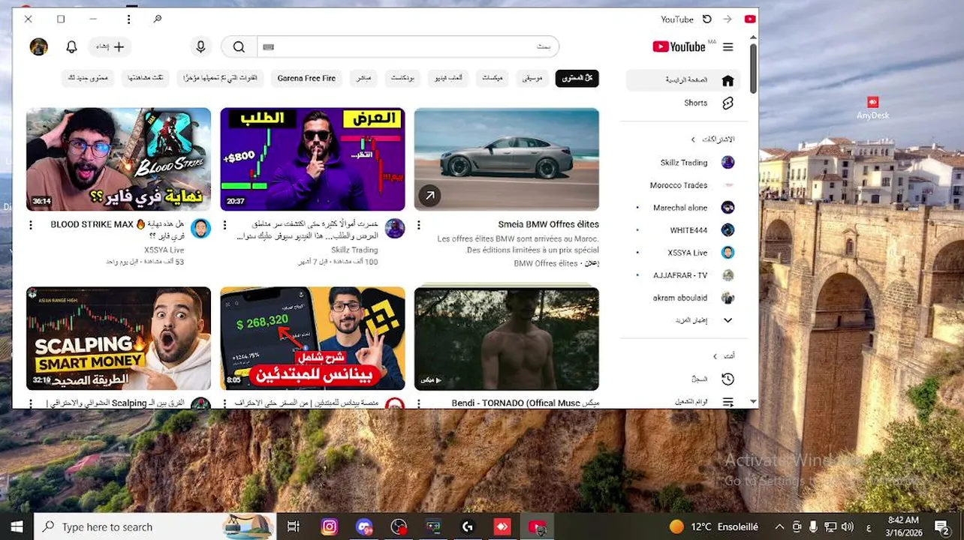Screen dimensions: 964x540
Task: Select the 'بودكاست' filter chip
Action: coord(403,78)
